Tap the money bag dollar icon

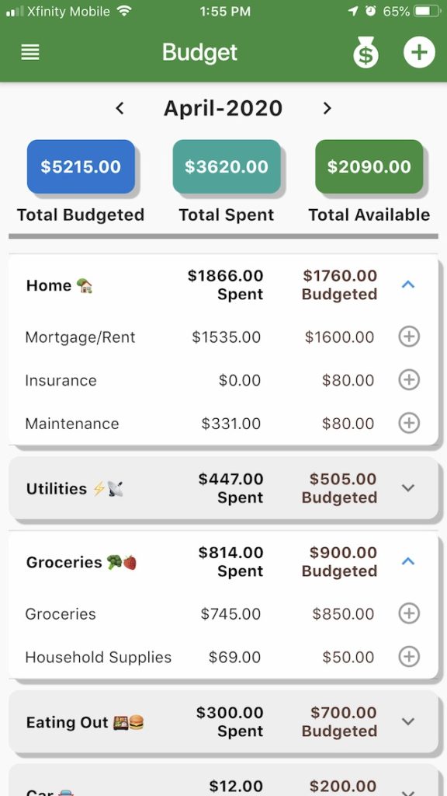pyautogui.click(x=366, y=52)
